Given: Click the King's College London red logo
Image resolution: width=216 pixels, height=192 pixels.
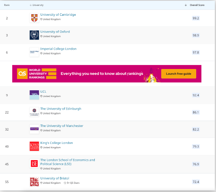Looking at the screenshot, I should tap(34, 146).
